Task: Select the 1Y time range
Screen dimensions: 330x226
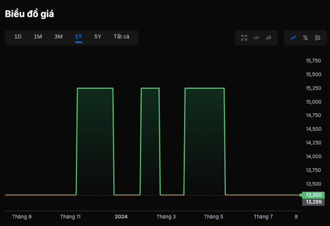Action: coord(78,36)
